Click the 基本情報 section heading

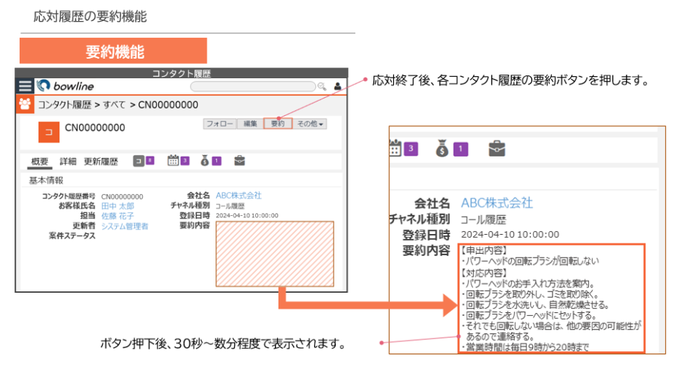click(x=46, y=180)
